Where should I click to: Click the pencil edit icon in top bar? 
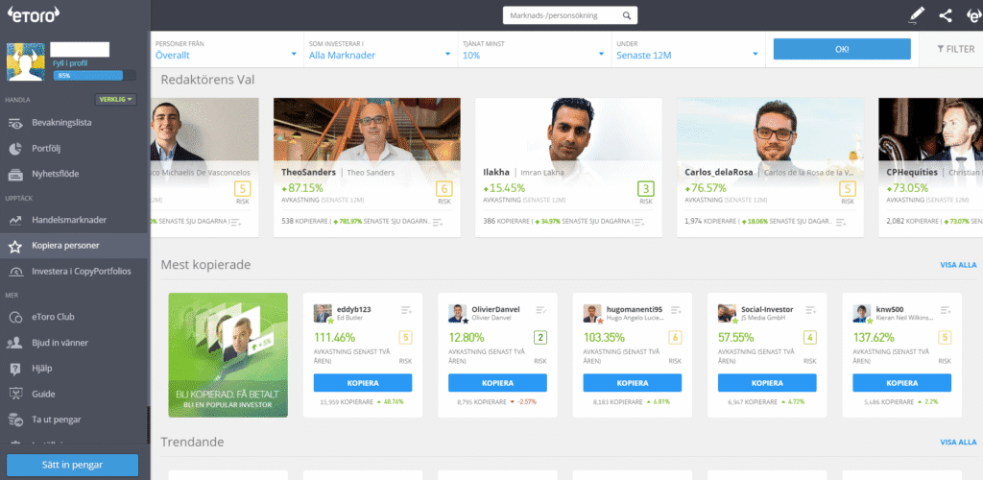click(x=917, y=15)
